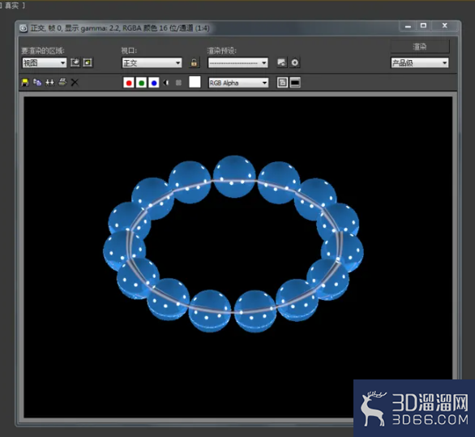Click the Save Image icon
This screenshot has height=437, width=475.
pyautogui.click(x=25, y=83)
